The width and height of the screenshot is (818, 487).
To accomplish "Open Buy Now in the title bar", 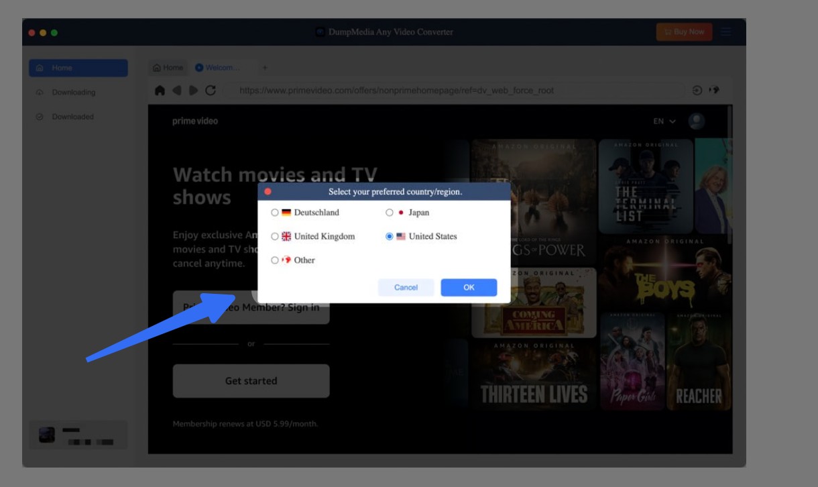I will click(x=684, y=32).
